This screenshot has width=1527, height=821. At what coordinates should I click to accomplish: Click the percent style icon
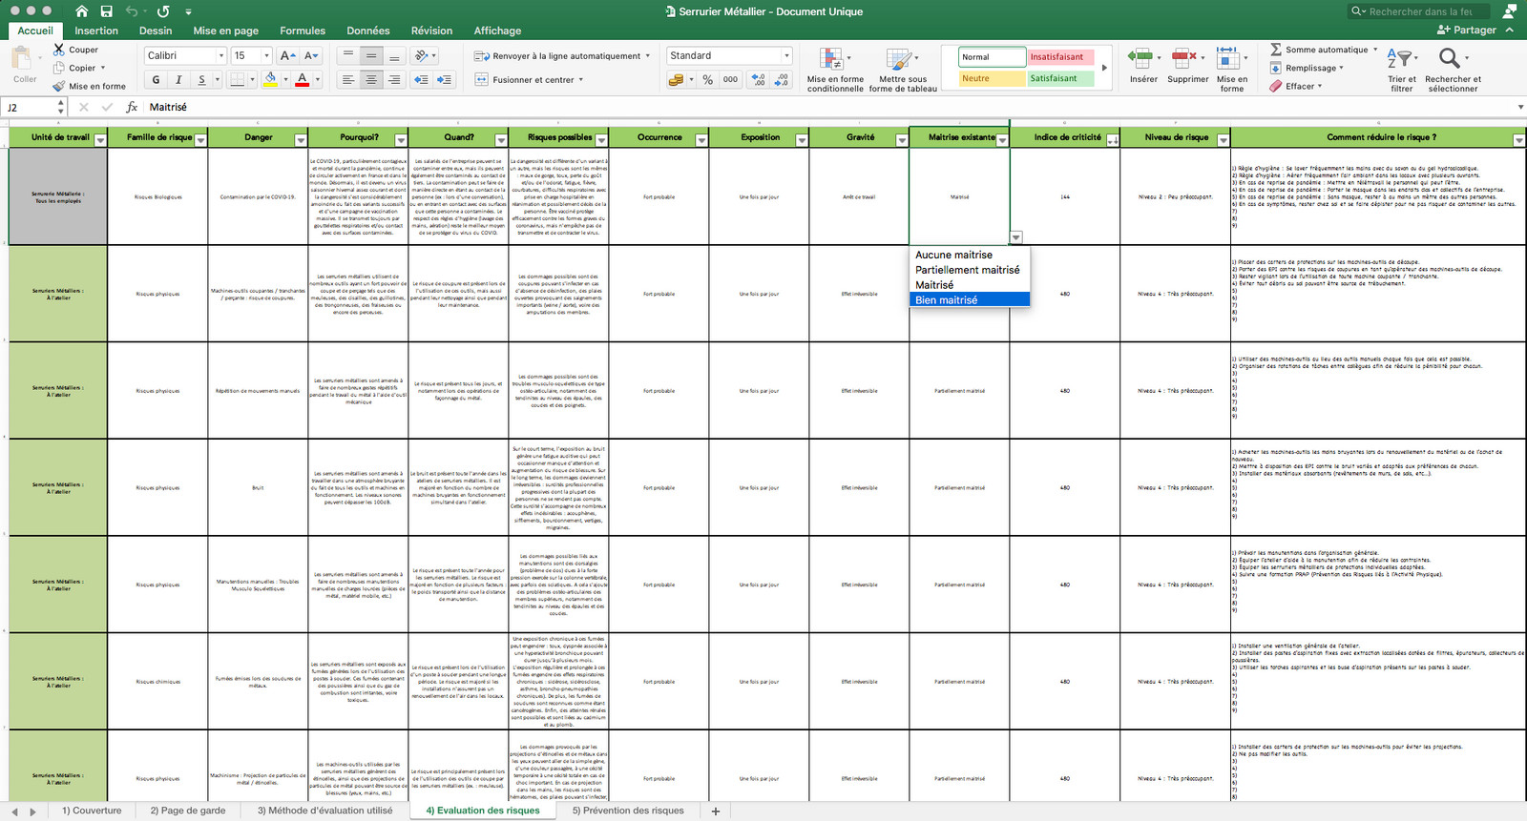pyautogui.click(x=707, y=80)
